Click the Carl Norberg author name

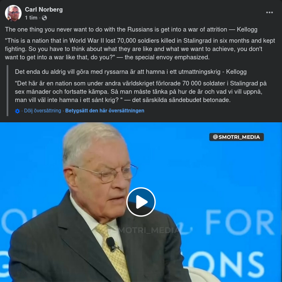pos(44,10)
